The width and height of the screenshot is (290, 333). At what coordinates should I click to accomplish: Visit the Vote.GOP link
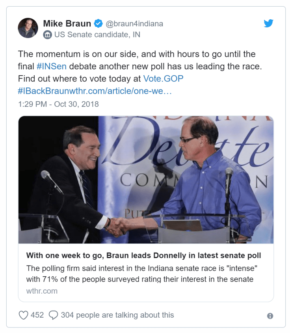(x=163, y=78)
